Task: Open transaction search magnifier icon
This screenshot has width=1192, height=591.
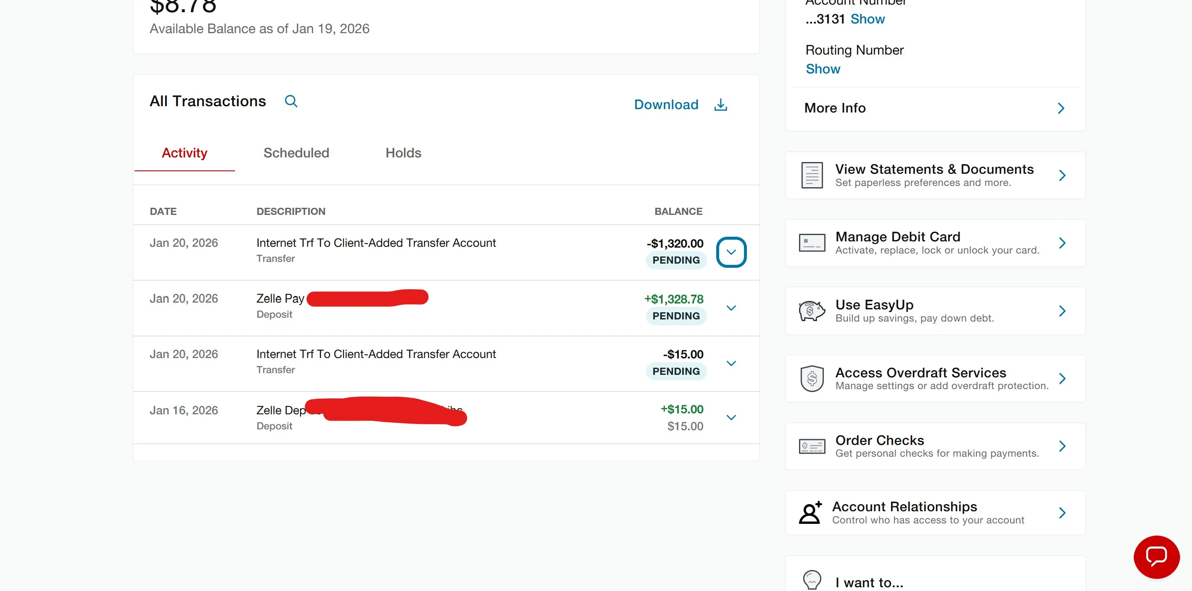Action: coord(290,101)
